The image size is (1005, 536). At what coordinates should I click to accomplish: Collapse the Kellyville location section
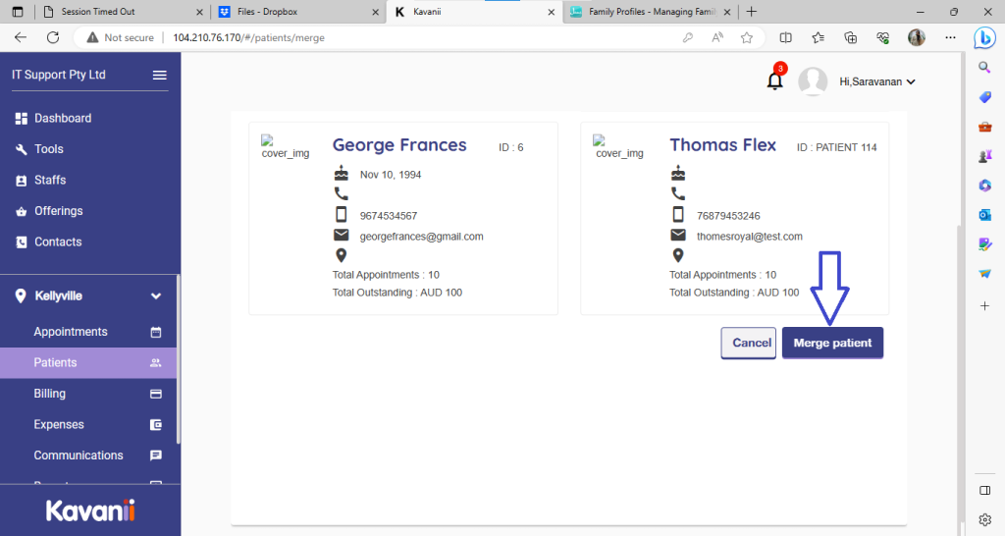pyautogui.click(x=155, y=296)
